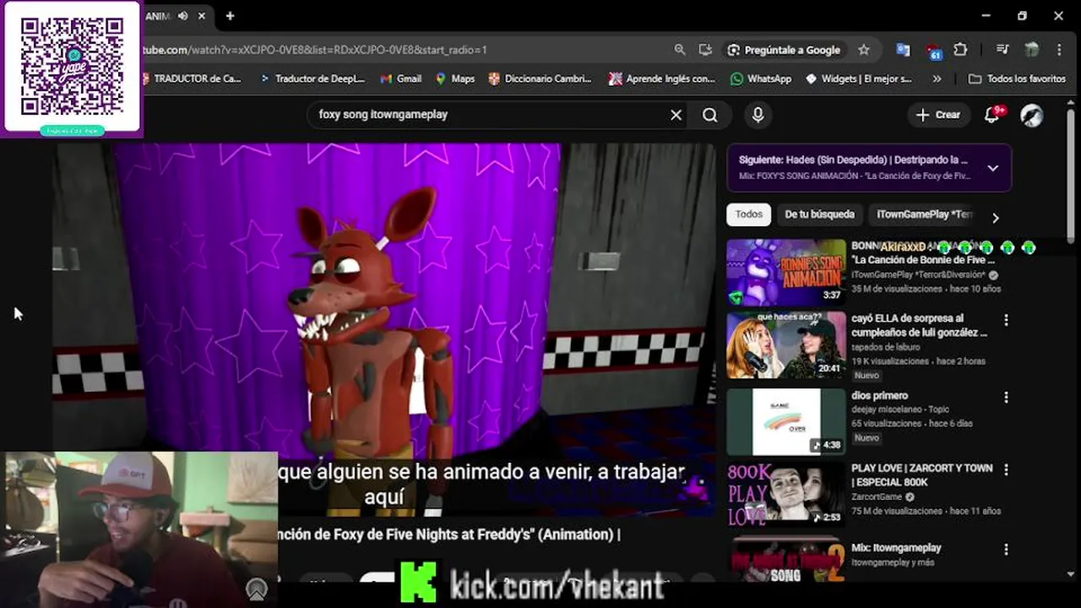This screenshot has height=608, width=1081.
Task: Open options menu for Mix: Itowngameplay
Action: [1006, 550]
